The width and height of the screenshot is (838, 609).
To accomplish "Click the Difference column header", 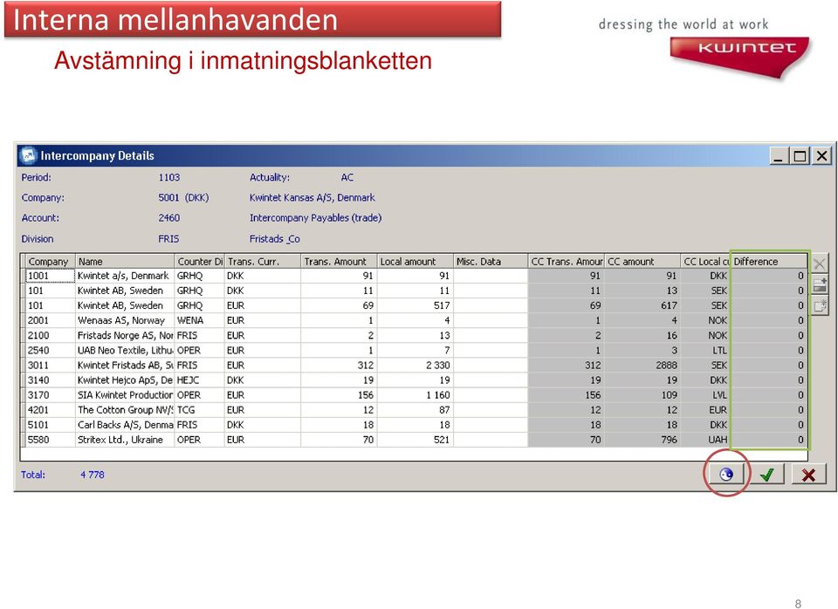I will [x=769, y=261].
